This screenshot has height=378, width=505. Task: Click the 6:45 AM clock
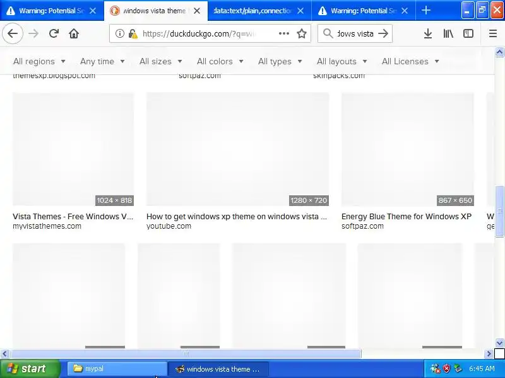[482, 369]
